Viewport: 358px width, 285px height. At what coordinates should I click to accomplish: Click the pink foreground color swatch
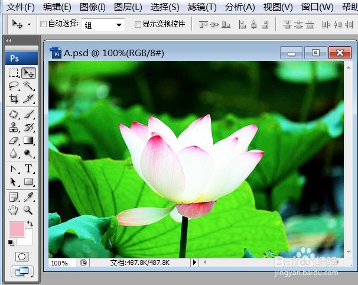coord(17,229)
